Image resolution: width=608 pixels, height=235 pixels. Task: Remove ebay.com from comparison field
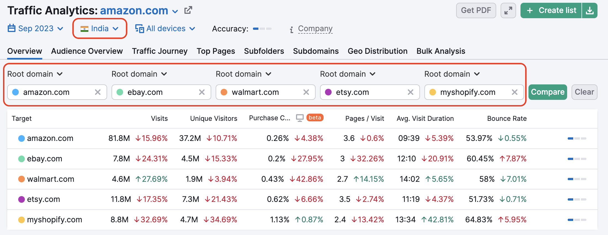(x=202, y=92)
